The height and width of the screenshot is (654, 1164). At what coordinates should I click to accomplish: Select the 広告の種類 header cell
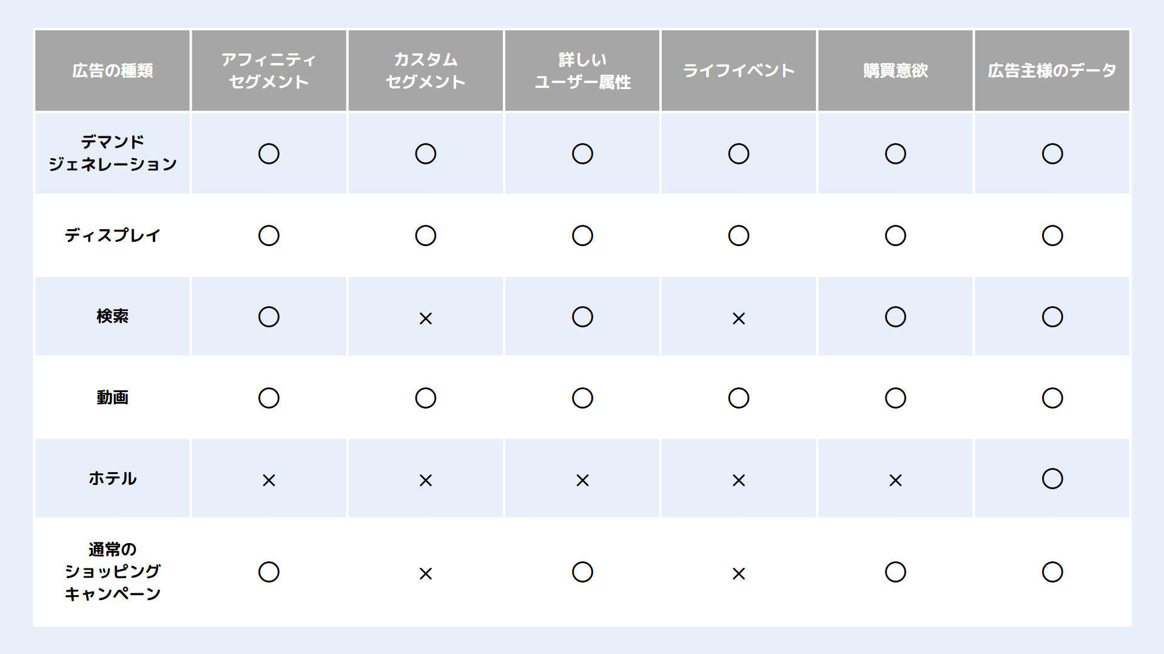pos(112,70)
